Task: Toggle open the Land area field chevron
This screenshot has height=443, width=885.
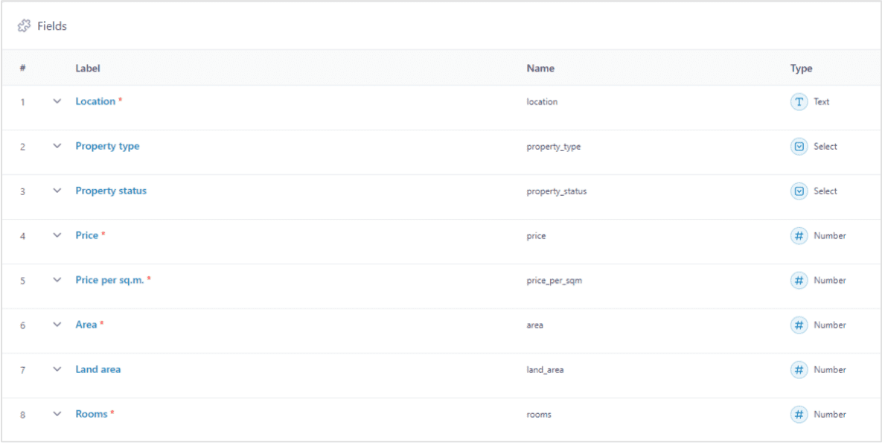Action: pos(57,369)
